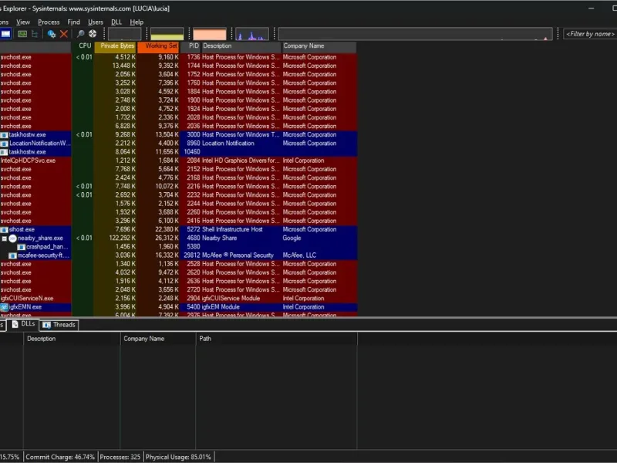Open the Users menu
The height and width of the screenshot is (463, 617).
(96, 22)
